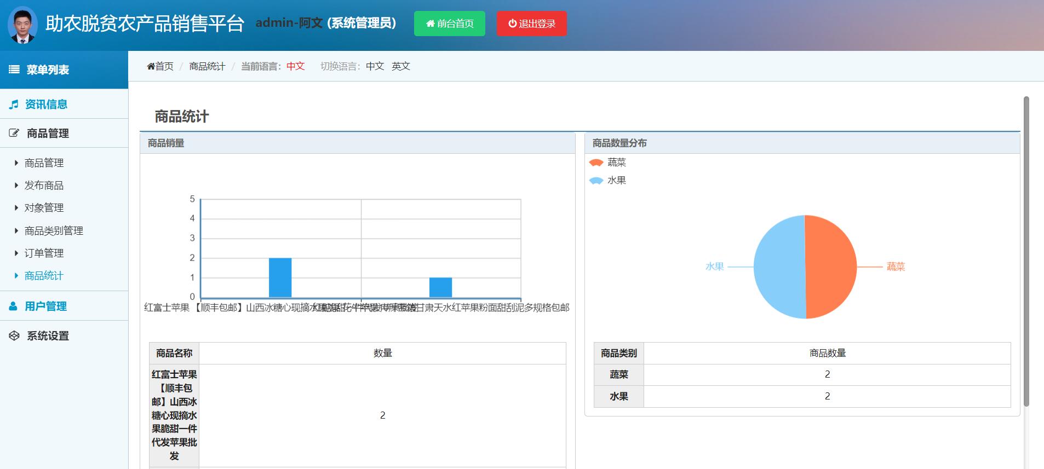Click the power icon in logout button

click(x=512, y=24)
